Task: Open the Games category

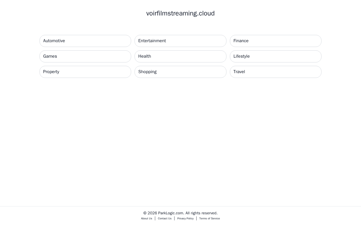Action: (x=85, y=56)
